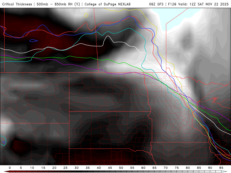
Task: Click the "50" value on the color scale
Action: (x=121, y=168)
